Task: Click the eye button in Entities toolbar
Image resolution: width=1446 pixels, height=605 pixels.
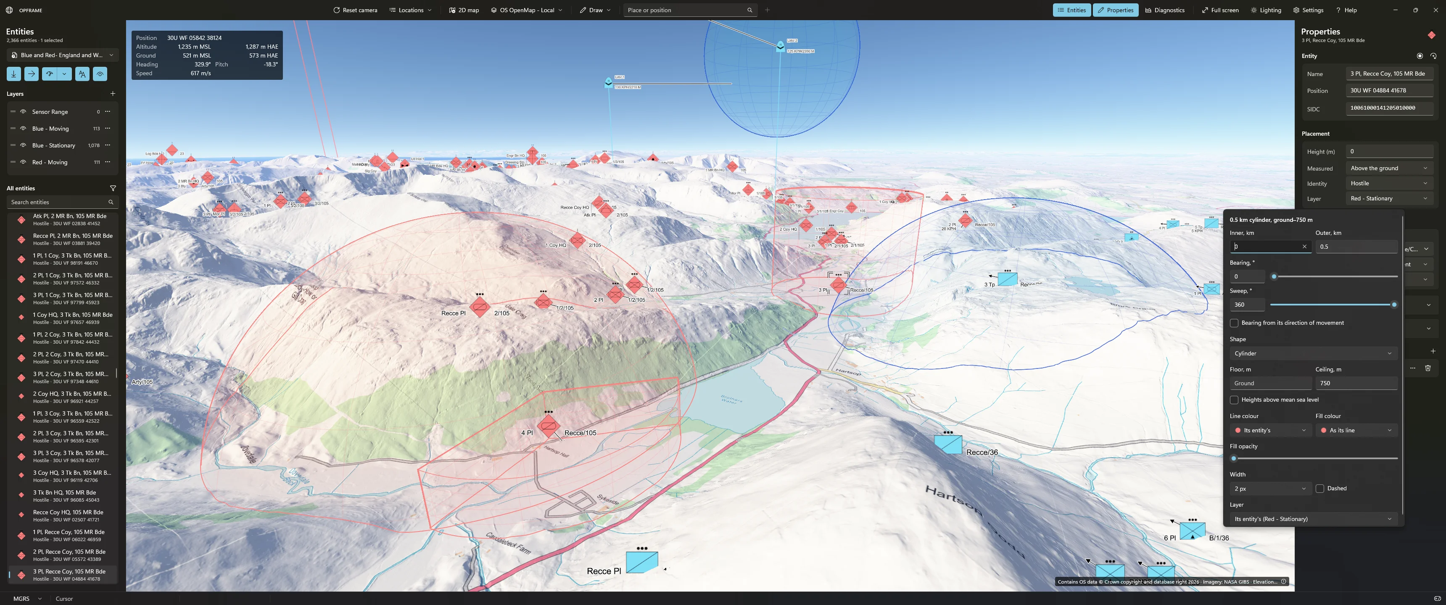Action: (100, 74)
